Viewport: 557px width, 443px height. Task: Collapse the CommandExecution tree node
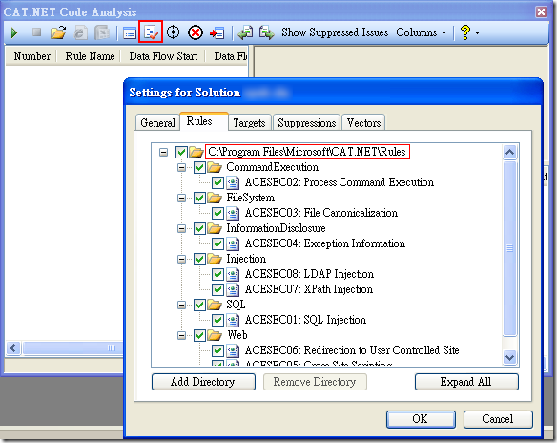point(181,167)
